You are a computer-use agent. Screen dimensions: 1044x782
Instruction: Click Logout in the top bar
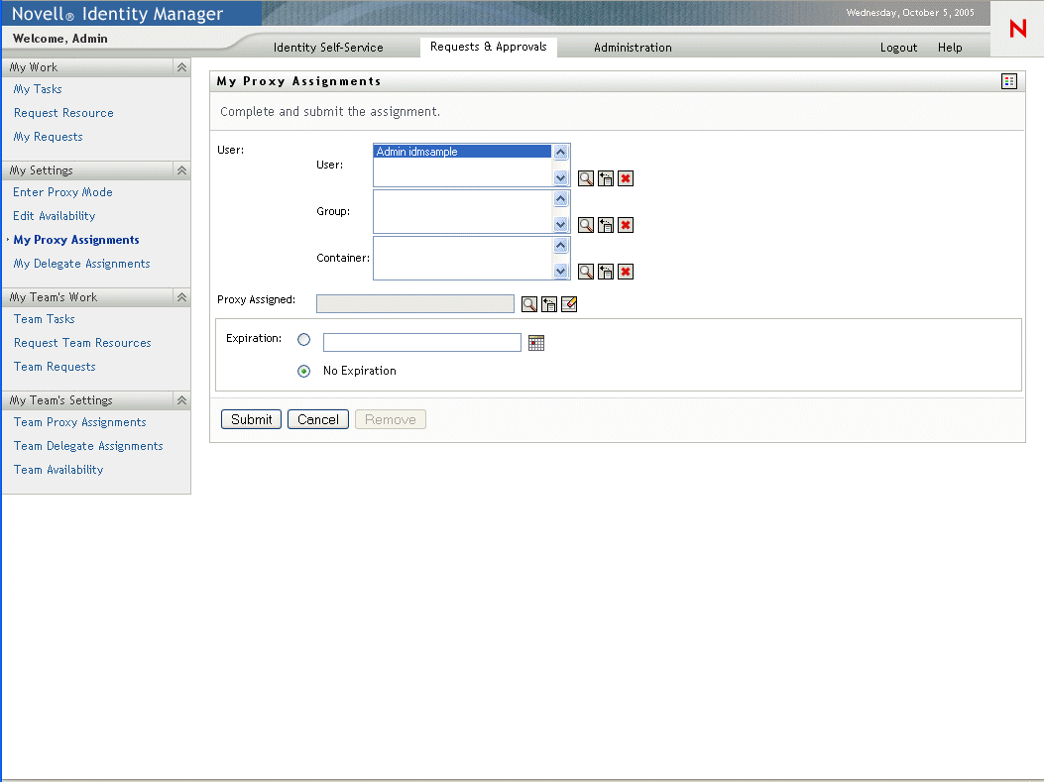[898, 48]
